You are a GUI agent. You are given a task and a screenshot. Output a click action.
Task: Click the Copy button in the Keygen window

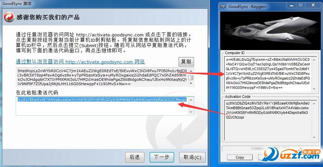[240, 157]
